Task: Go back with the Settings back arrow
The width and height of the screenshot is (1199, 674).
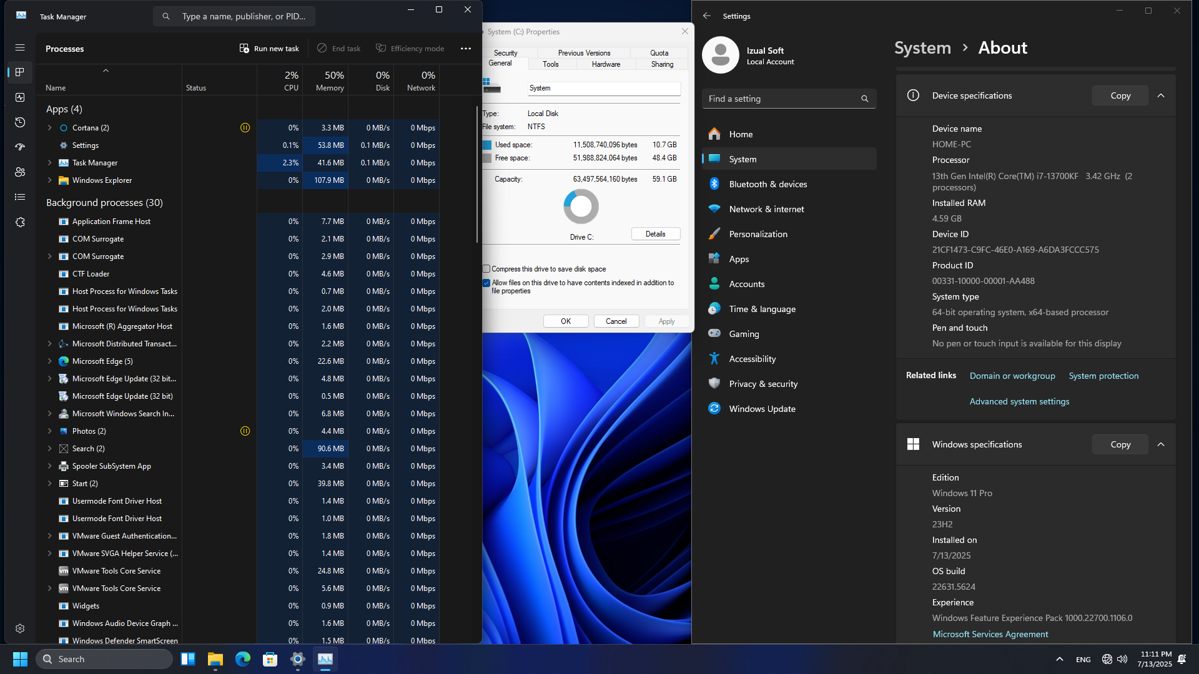Action: [x=707, y=16]
